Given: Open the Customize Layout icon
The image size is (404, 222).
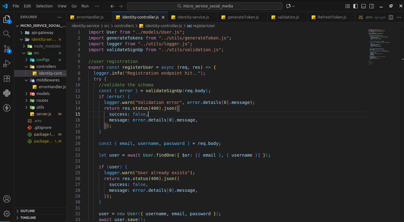Looking at the screenshot, I should click(x=347, y=6).
